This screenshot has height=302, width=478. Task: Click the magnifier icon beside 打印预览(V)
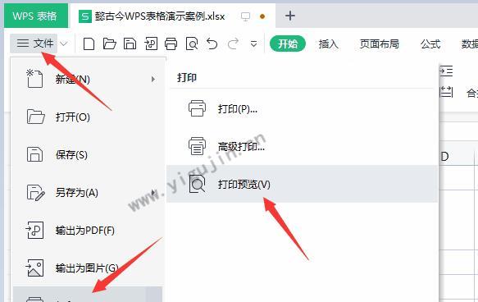[x=197, y=184]
